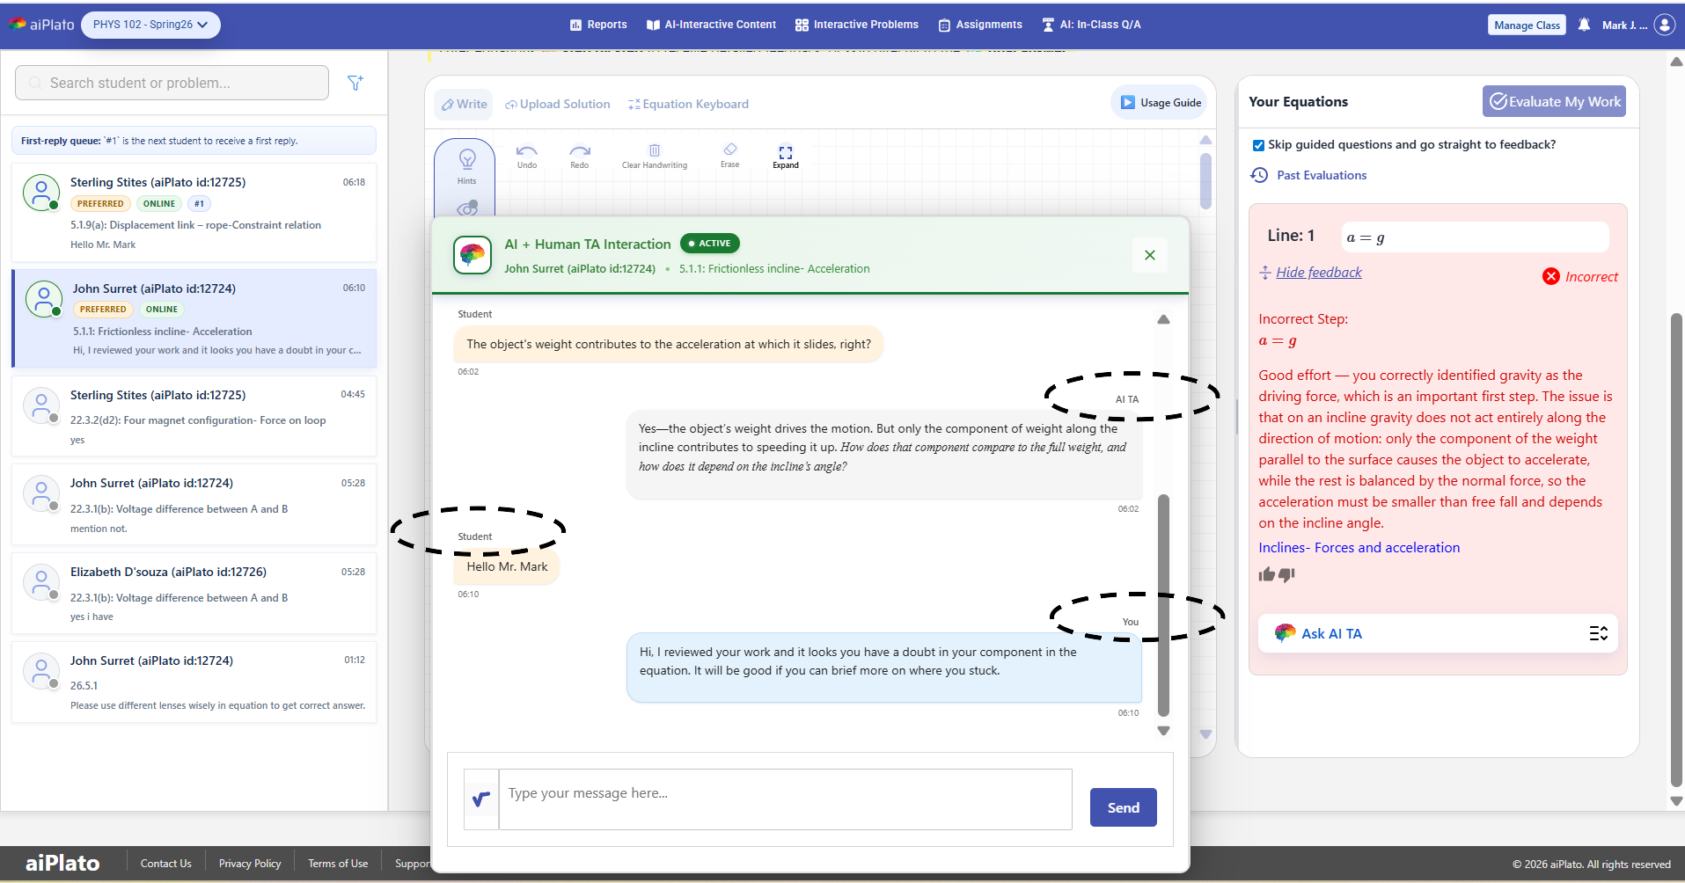The height and width of the screenshot is (883, 1685).
Task: Click the eye visibility tool below Hints
Action: point(467,208)
